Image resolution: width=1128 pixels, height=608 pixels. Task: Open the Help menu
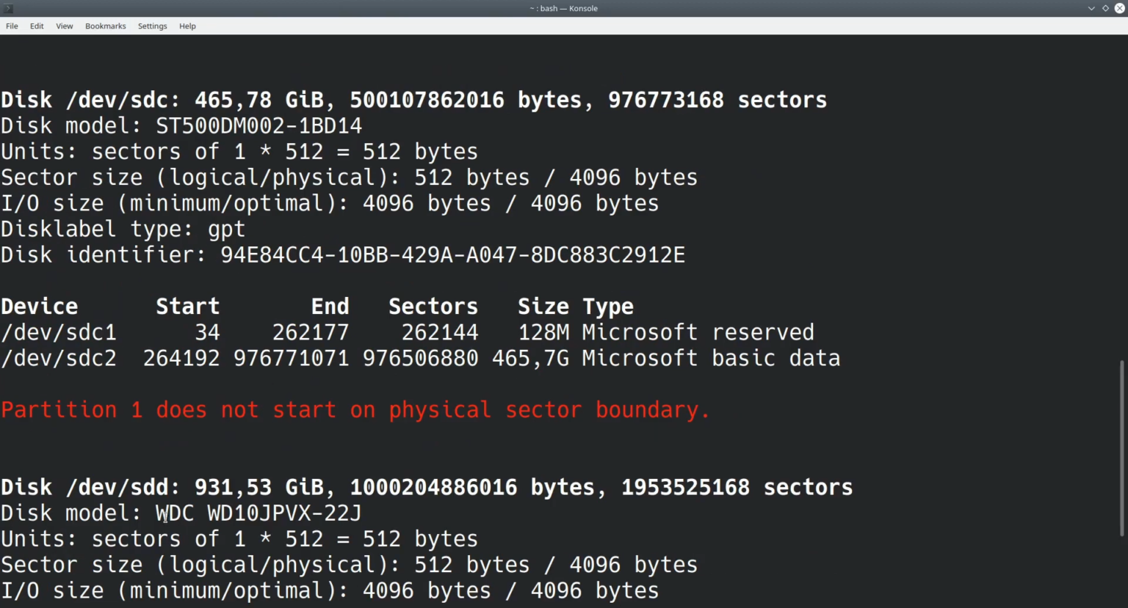tap(187, 26)
